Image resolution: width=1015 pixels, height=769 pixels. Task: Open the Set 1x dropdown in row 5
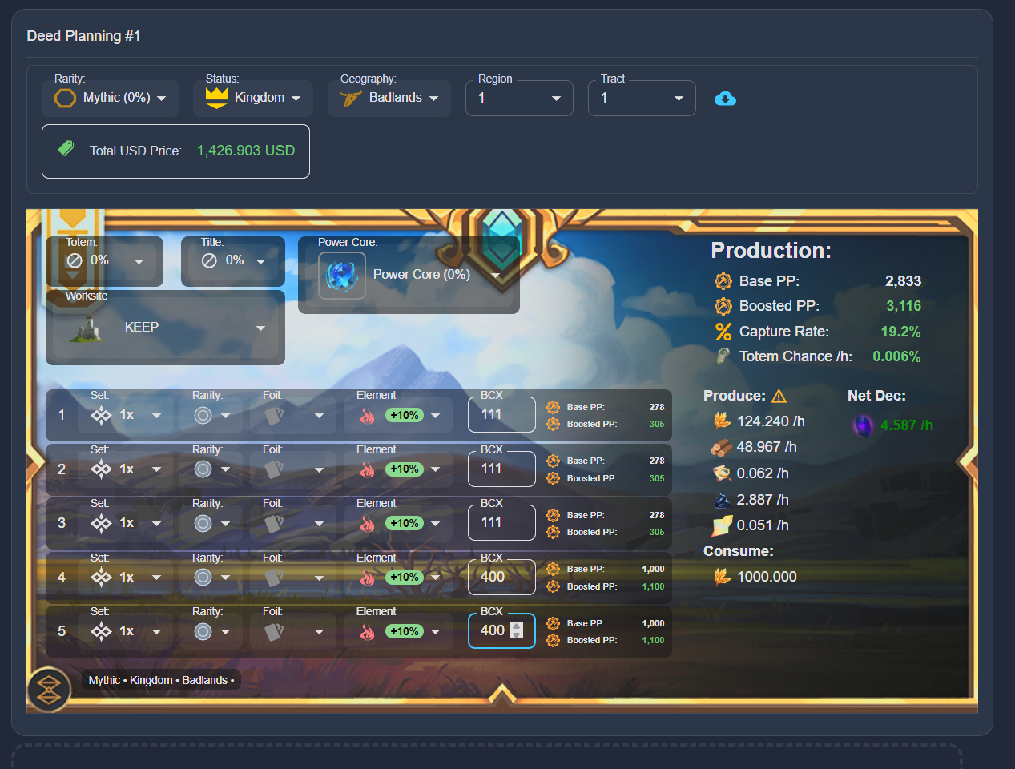pos(124,631)
